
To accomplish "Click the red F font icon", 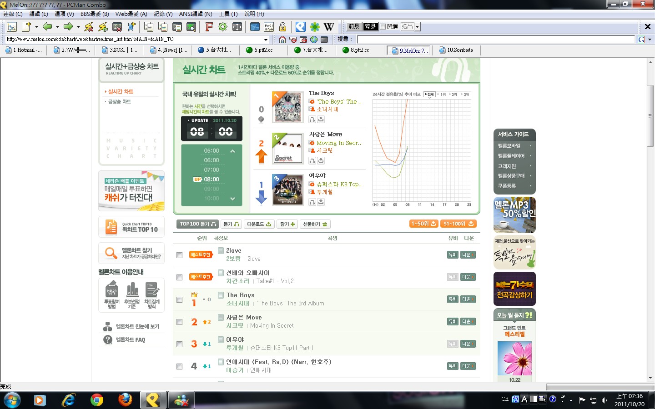I will pyautogui.click(x=209, y=27).
